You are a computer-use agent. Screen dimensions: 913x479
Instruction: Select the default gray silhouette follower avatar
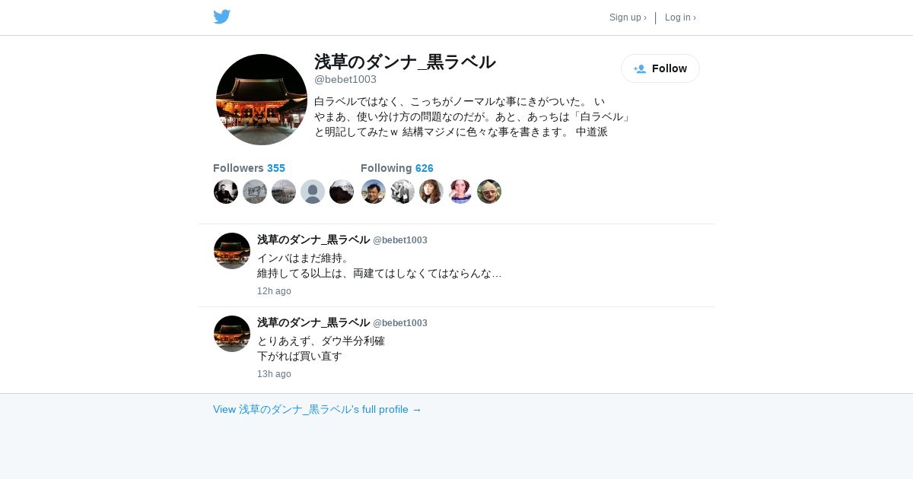313,192
